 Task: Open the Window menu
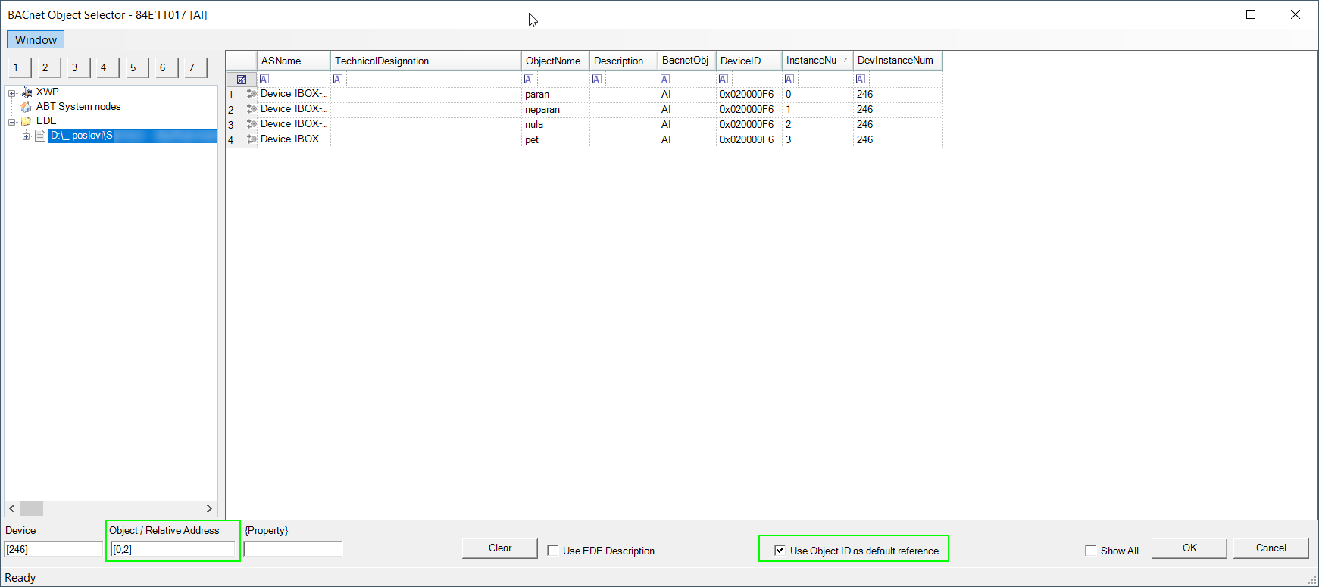pyautogui.click(x=36, y=40)
